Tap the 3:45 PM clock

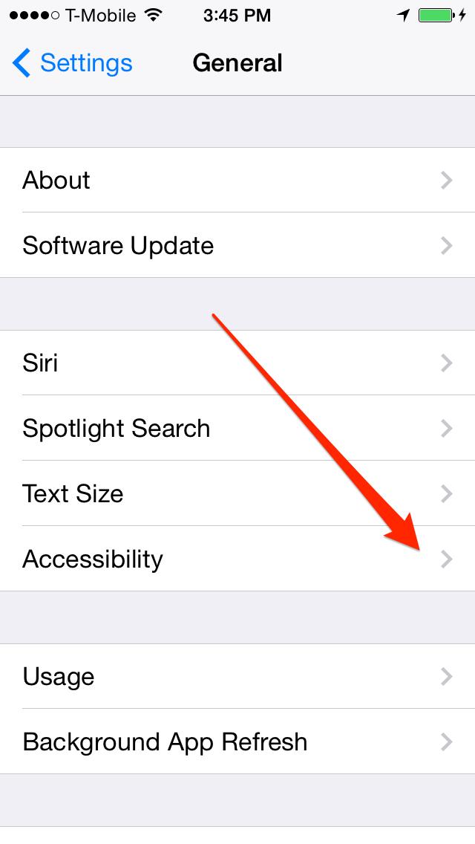pyautogui.click(x=237, y=15)
